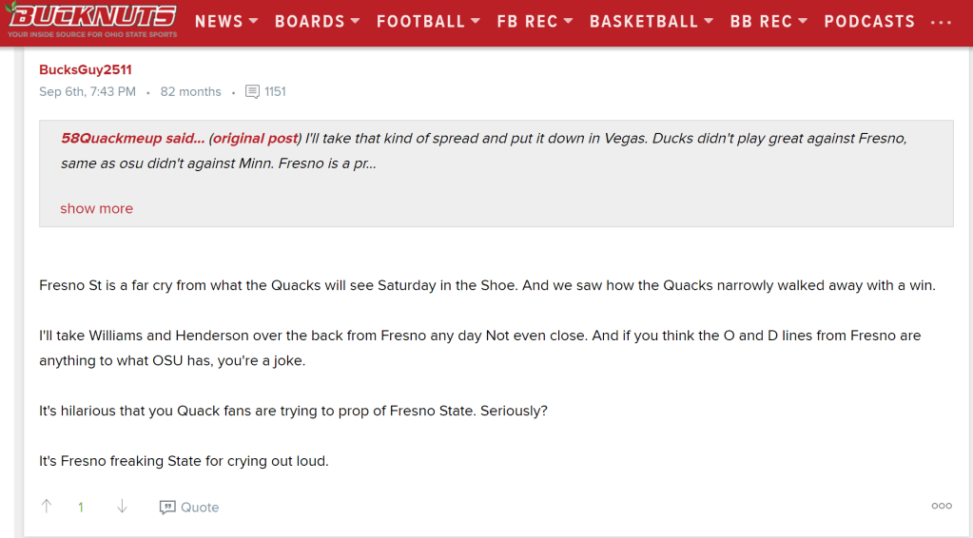Click the Quote speech bubble icon
This screenshot has height=538, width=973.
[167, 508]
